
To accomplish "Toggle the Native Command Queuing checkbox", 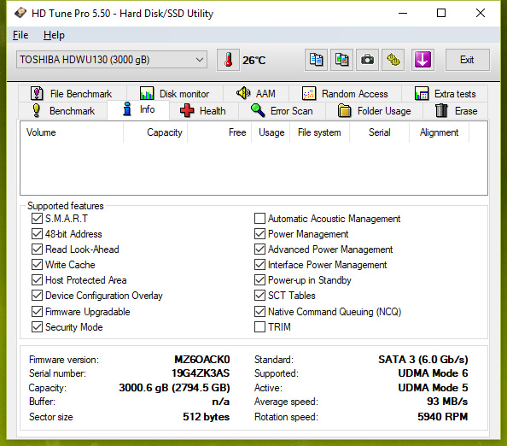I will 259,312.
